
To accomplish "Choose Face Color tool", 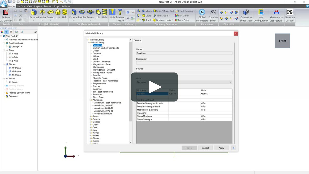I will pyautogui.click(x=182, y=20).
